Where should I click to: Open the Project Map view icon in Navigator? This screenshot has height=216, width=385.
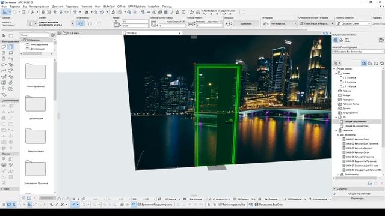(363, 63)
